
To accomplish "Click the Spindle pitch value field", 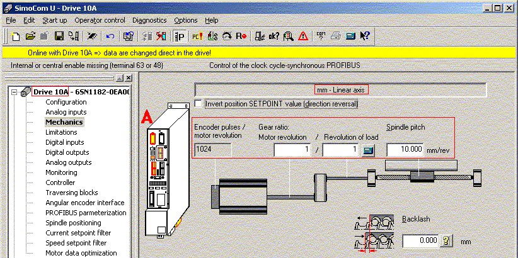I will click(x=405, y=150).
